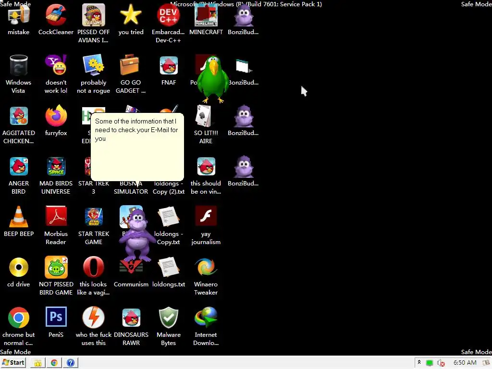Open the Yahoo Messenger 'doesn't work lol' icon
Screen dimensions: 492x369
point(56,65)
